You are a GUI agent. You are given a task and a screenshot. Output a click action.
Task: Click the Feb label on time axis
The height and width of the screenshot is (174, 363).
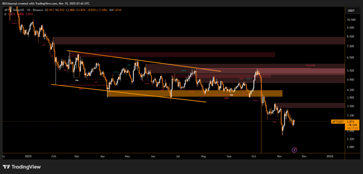[x=54, y=156]
